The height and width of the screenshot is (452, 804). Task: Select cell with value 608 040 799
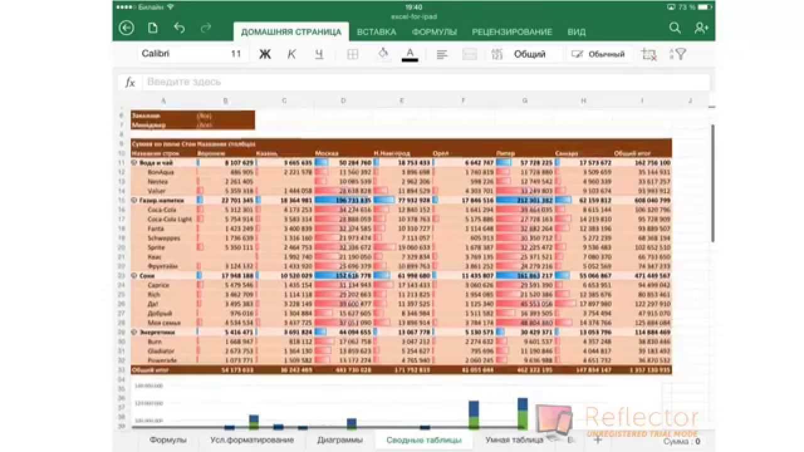point(643,200)
